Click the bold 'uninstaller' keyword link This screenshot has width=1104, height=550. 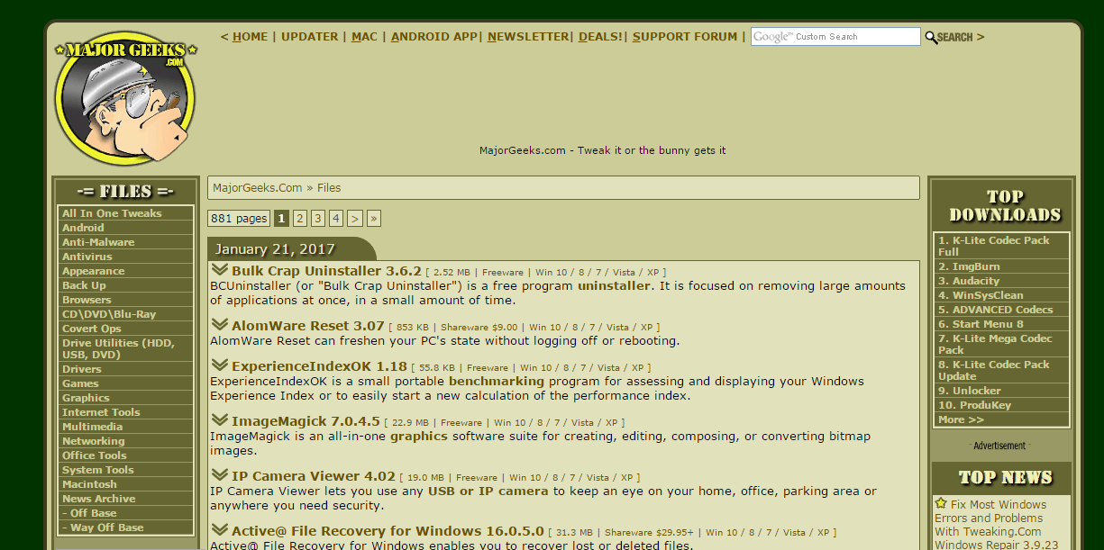pyautogui.click(x=614, y=285)
